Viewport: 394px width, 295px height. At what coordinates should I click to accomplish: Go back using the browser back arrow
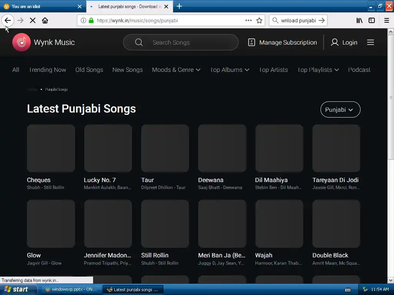click(8, 20)
